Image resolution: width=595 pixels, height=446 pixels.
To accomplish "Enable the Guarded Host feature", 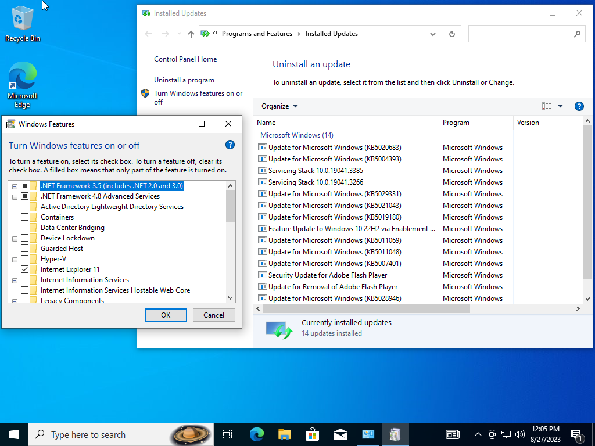I will [x=24, y=249].
